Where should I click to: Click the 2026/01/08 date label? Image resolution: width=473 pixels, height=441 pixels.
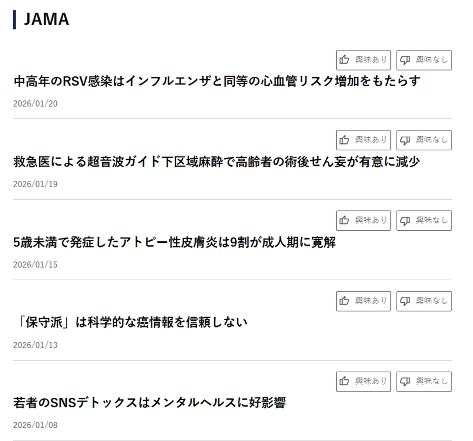click(x=35, y=425)
